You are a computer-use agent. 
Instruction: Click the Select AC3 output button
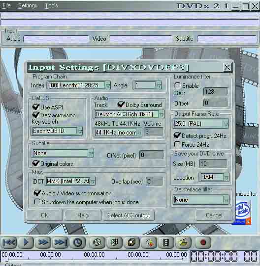click(129, 215)
